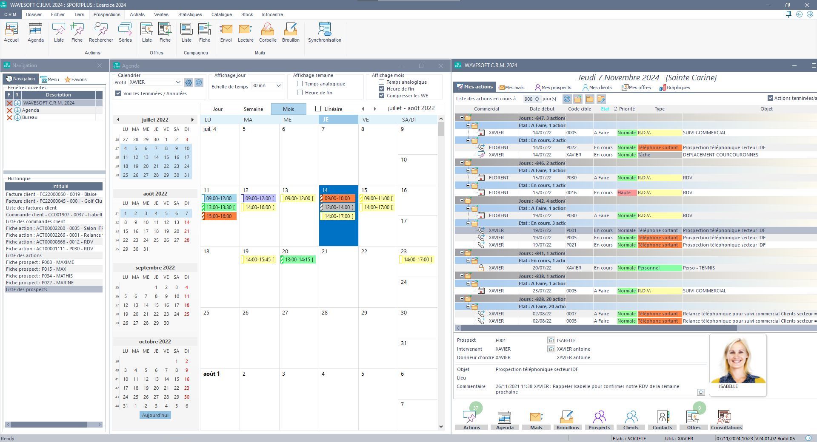Open the Offres shortcut with the badge
Viewport: 817px width, 442px height.
[693, 420]
